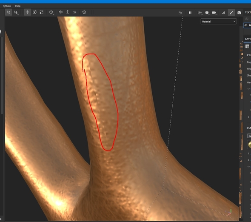Click the Layers panel title
The height and width of the screenshot is (222, 251).
point(248,39)
